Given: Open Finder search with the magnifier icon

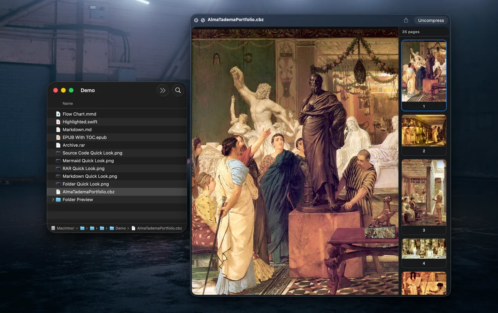Looking at the screenshot, I should coord(178,90).
